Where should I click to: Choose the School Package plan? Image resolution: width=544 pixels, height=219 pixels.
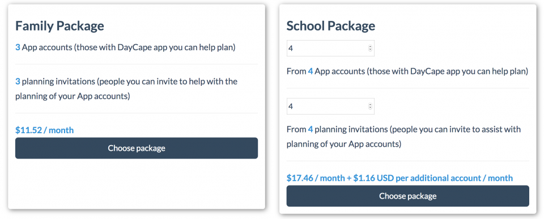coord(407,196)
